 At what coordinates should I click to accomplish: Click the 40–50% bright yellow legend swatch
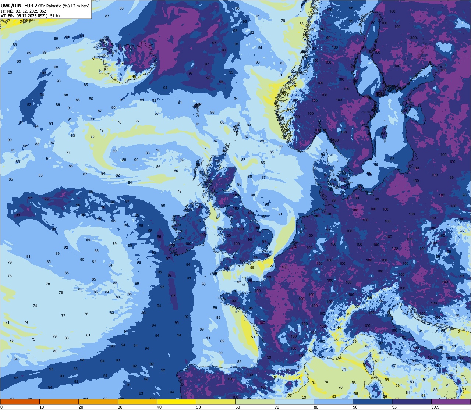click(177, 402)
